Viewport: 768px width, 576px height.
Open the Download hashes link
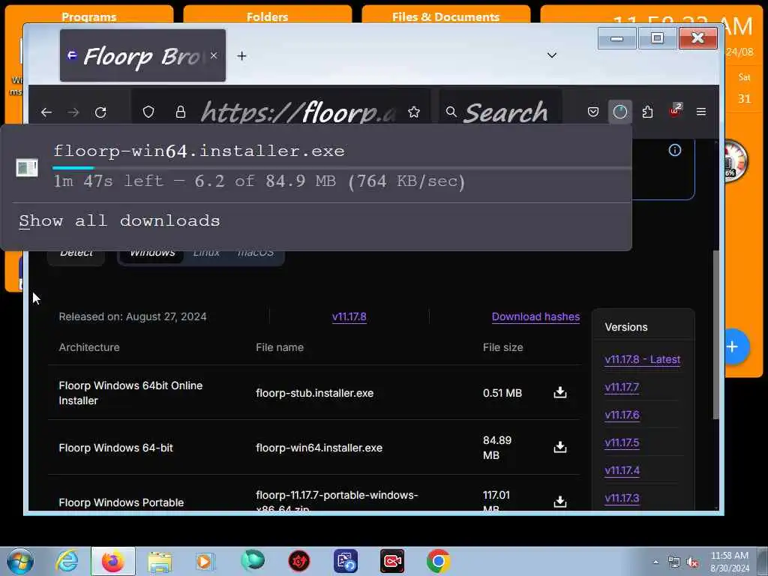(x=535, y=317)
